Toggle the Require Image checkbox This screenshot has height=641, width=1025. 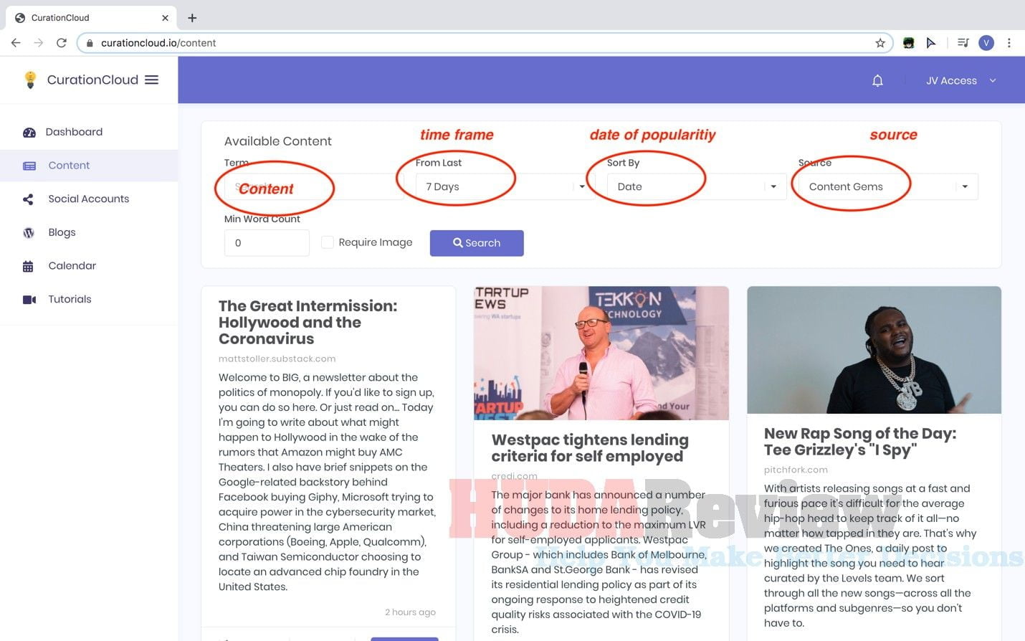[327, 242]
